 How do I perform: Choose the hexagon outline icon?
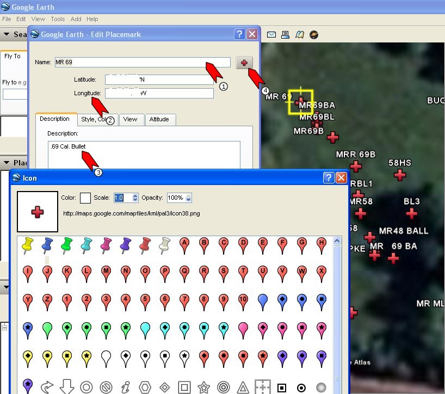click(x=145, y=387)
